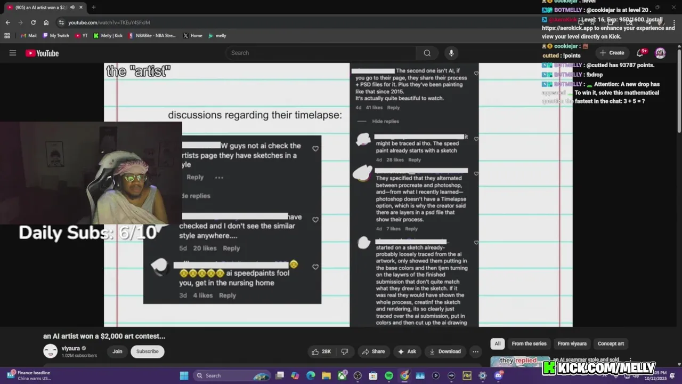
Task: Open a new browser tab
Action: (x=93, y=7)
